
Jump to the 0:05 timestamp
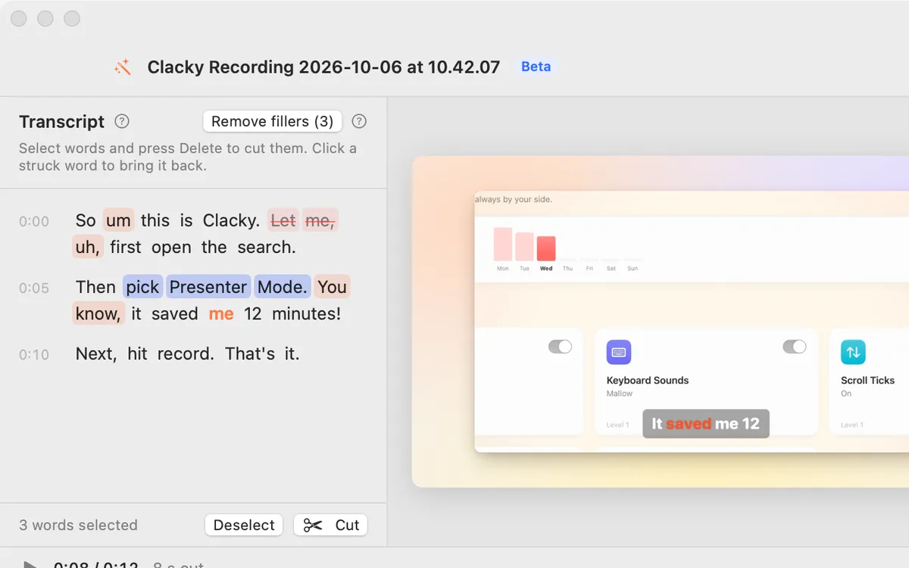(34, 288)
